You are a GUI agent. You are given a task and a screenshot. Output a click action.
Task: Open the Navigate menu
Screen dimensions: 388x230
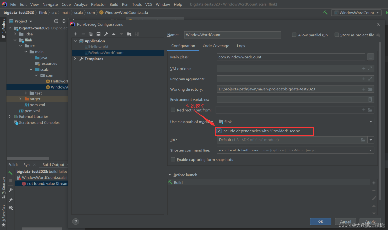point(50,4)
